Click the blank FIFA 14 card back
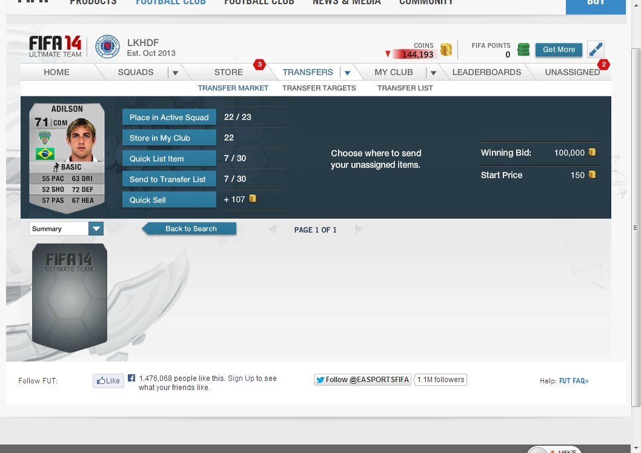641x453 pixels. pyautogui.click(x=70, y=298)
